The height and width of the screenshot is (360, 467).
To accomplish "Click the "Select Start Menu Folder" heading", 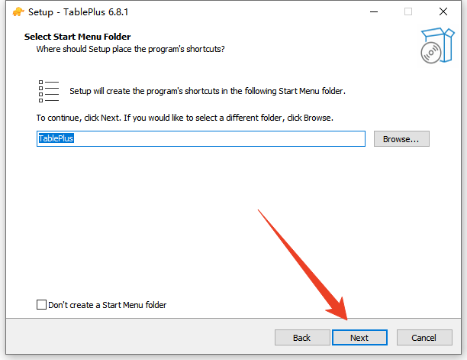I will (x=77, y=37).
